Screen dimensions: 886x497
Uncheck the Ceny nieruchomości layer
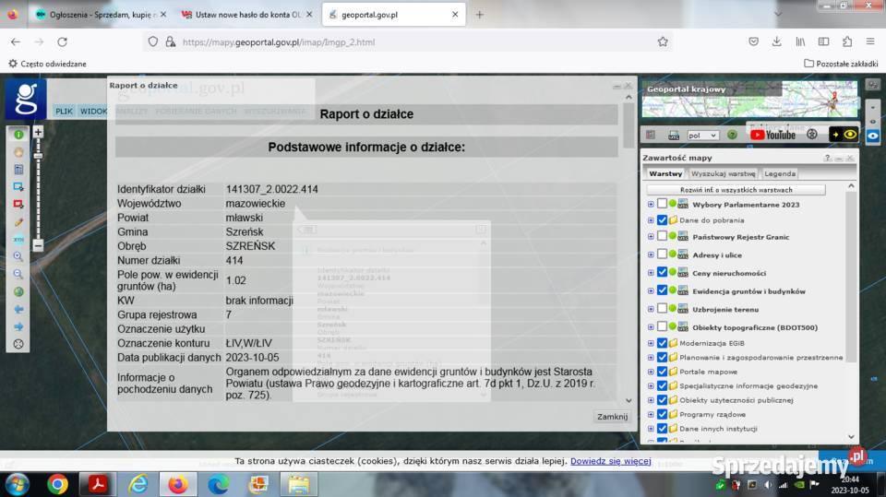(662, 273)
